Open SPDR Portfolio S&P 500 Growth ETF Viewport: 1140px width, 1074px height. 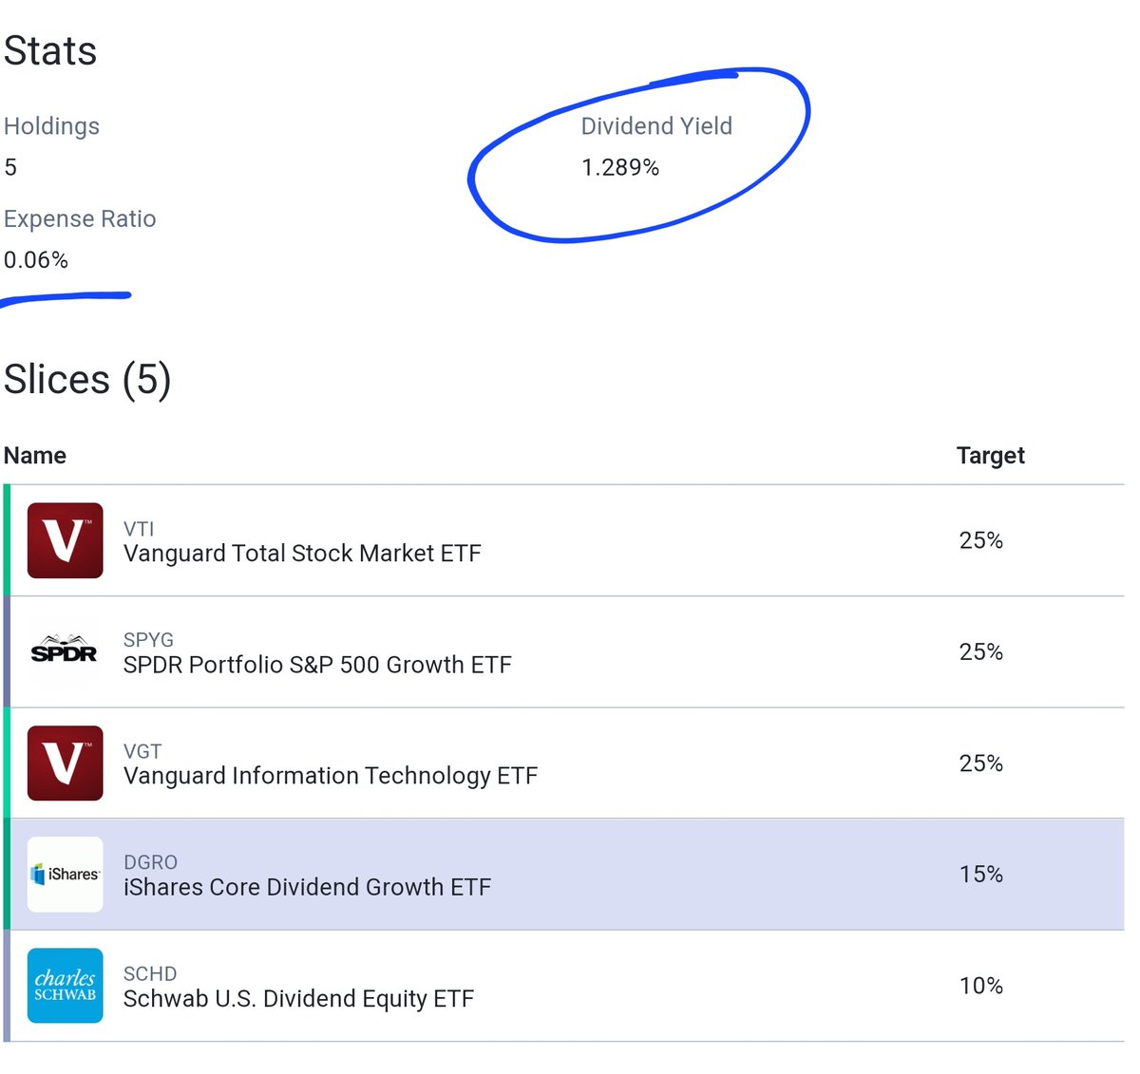click(317, 665)
